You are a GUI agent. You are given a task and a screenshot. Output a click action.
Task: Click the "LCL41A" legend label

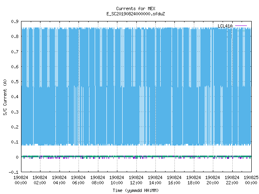[225, 26]
